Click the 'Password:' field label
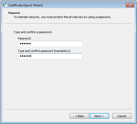 (24, 38)
